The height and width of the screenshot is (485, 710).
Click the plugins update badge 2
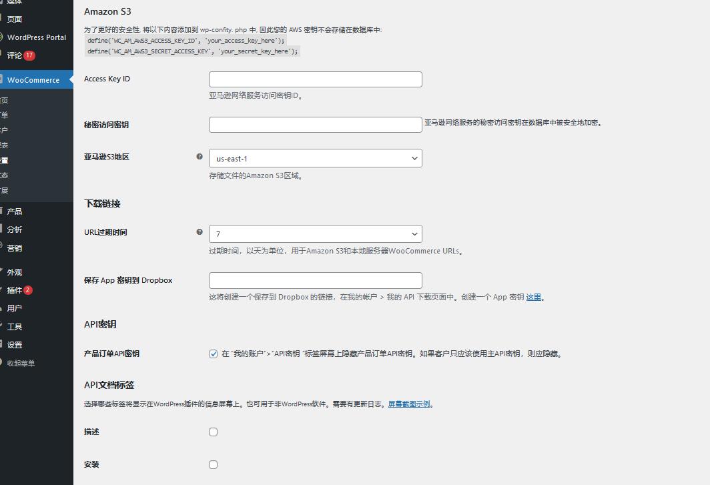pos(27,290)
